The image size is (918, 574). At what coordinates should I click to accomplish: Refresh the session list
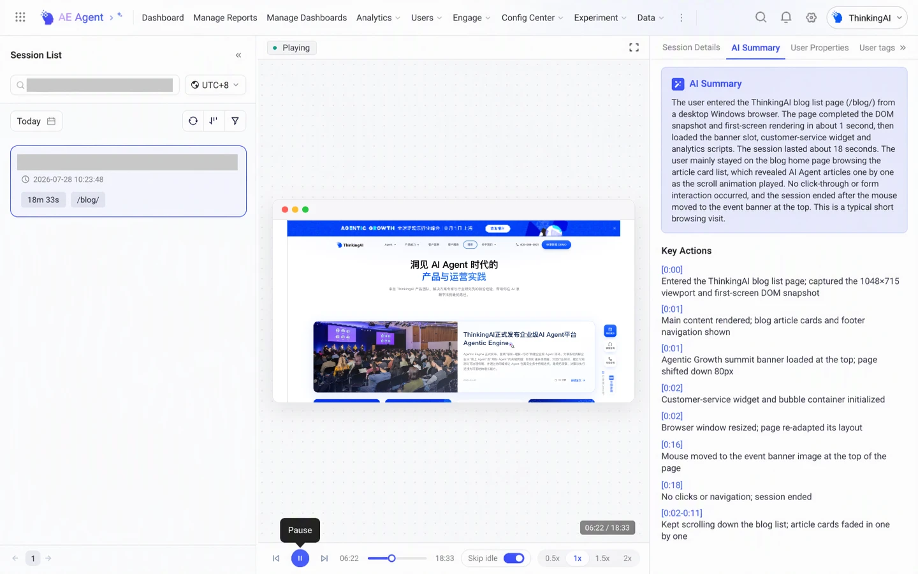click(x=193, y=121)
